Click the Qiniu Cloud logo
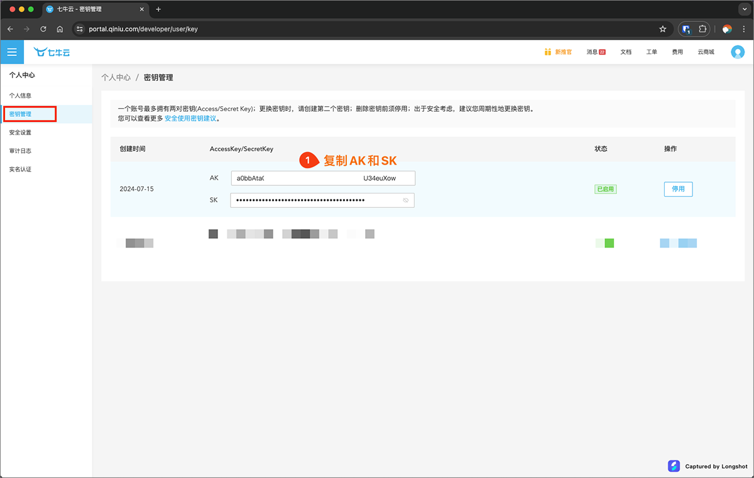Image resolution: width=754 pixels, height=478 pixels. (x=52, y=52)
